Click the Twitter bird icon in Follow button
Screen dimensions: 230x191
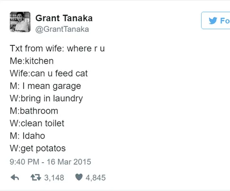tap(213, 21)
